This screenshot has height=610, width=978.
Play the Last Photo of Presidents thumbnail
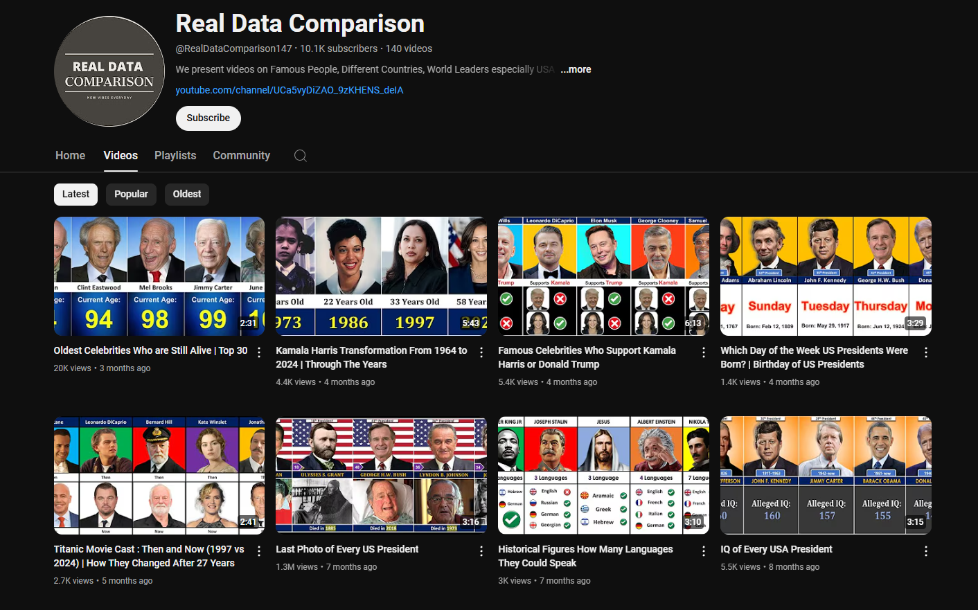click(382, 475)
